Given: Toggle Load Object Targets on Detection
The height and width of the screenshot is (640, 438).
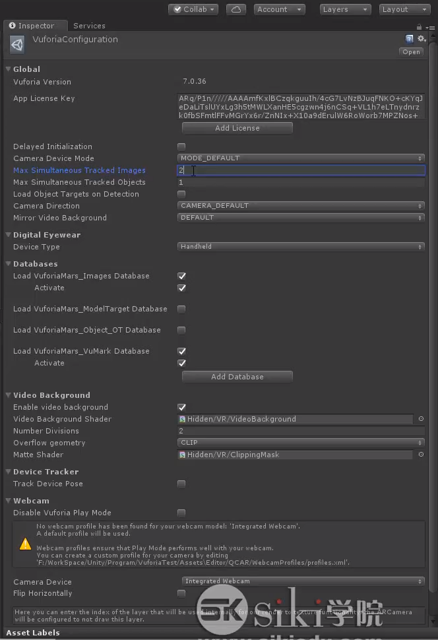Looking at the screenshot, I should pos(181,194).
